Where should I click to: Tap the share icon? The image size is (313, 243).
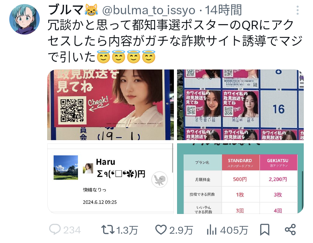(290, 230)
